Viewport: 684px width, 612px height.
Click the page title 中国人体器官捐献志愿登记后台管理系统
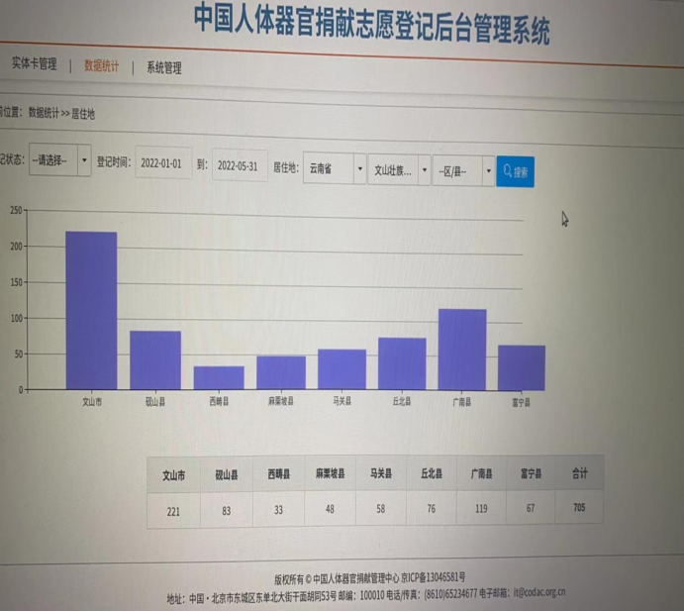[x=371, y=24]
